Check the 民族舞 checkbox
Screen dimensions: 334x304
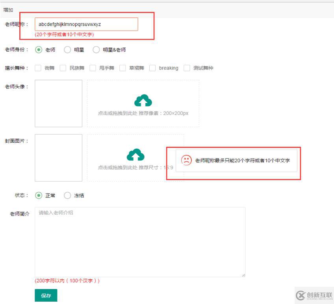(62, 68)
